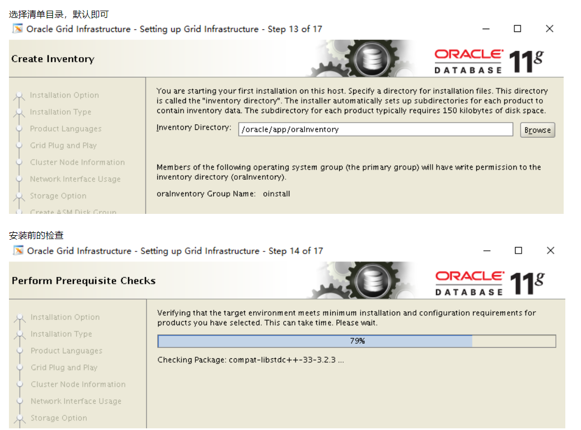The height and width of the screenshot is (430, 581).
Task: Click the 'Perform Prerequisite Checks' heading
Action: (x=83, y=281)
